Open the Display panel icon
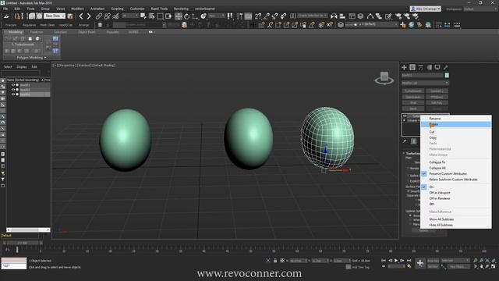This screenshot has height=281, width=499. [437, 67]
